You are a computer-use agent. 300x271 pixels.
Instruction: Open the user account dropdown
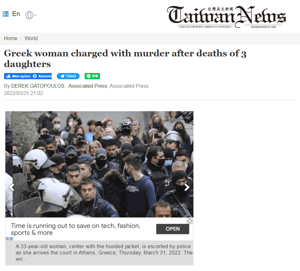[x=30, y=15]
